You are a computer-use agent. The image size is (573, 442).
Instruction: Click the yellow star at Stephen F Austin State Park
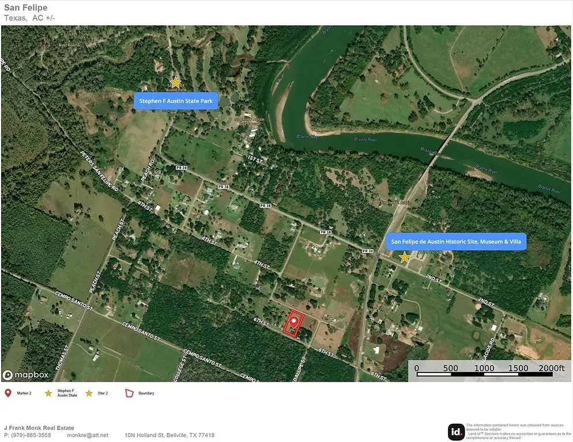(176, 82)
